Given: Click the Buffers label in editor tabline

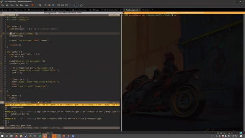Looking at the screenshot, I should [x=114, y=15].
